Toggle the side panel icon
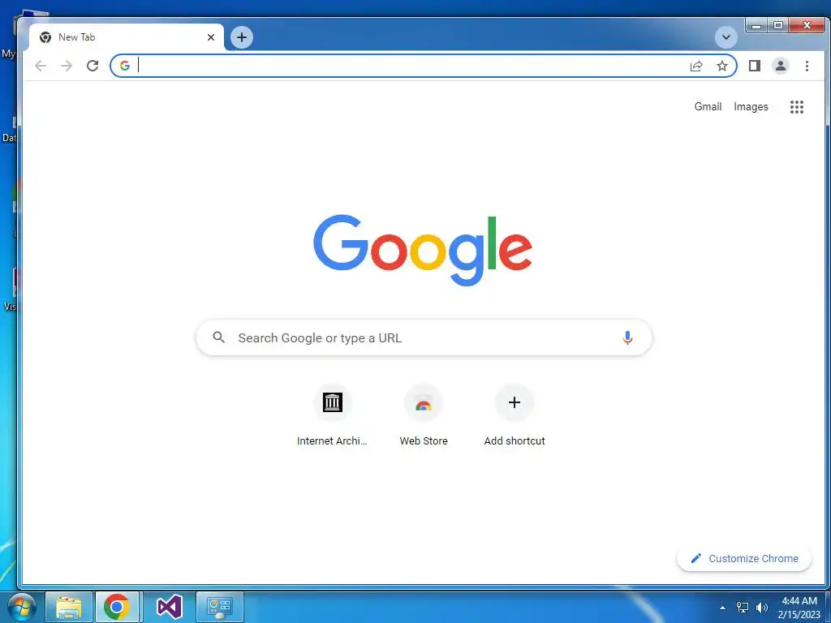Screen dimensions: 831x623 [x=755, y=66]
